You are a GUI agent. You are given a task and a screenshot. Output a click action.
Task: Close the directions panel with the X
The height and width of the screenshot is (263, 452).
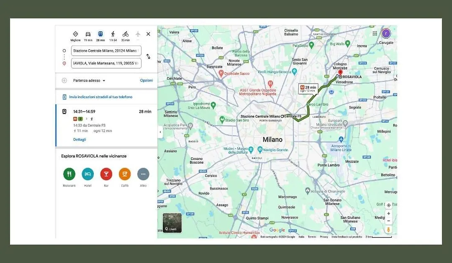point(148,34)
